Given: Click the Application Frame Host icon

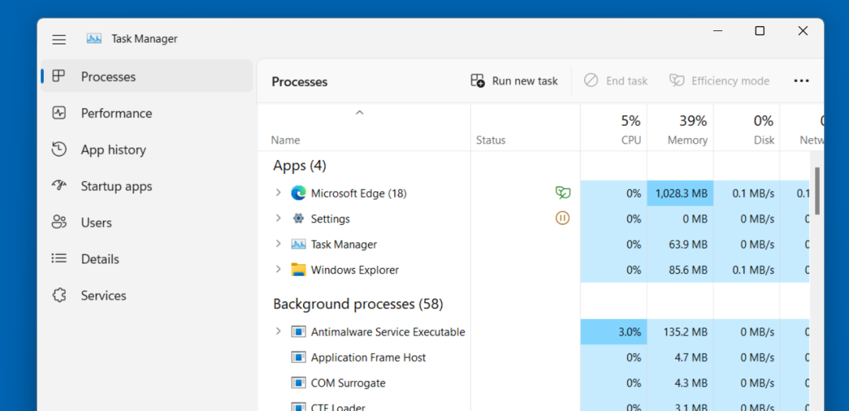Looking at the screenshot, I should pyautogui.click(x=298, y=357).
